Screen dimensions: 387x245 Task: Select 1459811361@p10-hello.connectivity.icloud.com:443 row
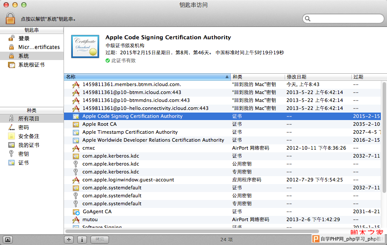[x=222, y=108]
